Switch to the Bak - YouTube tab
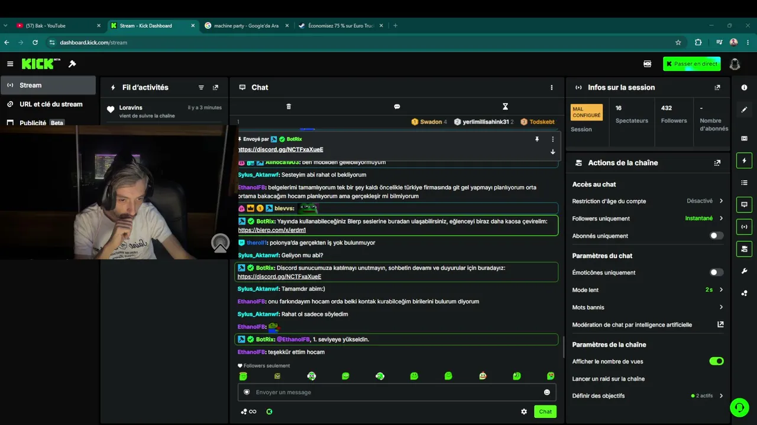Viewport: 757px width, 425px height. pos(58,25)
